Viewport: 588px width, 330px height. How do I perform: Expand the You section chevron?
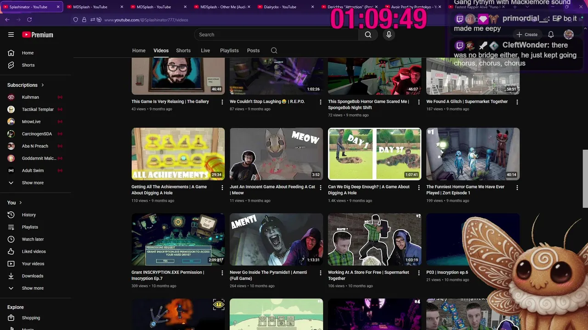20,203
